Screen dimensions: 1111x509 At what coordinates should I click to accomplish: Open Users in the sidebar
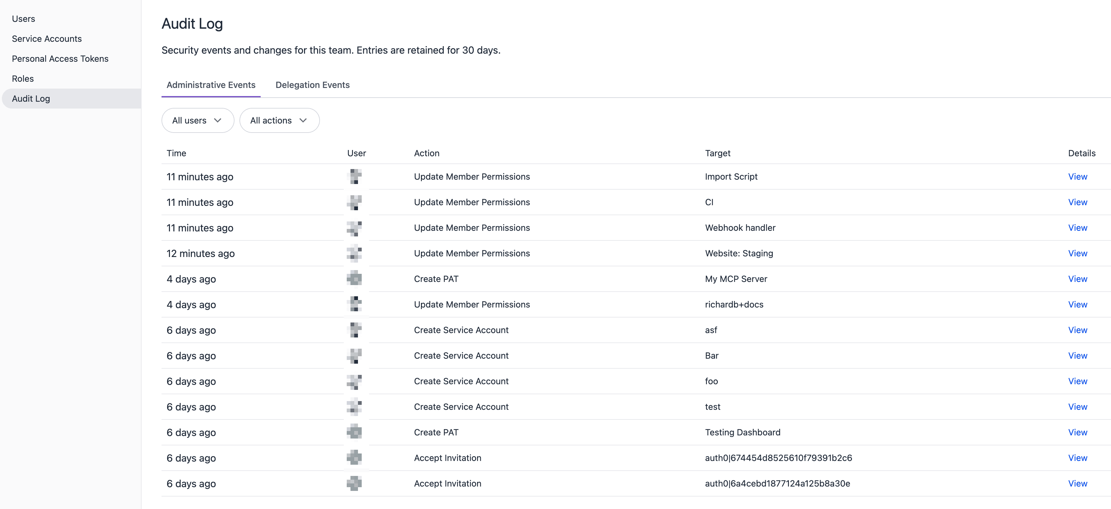(23, 19)
